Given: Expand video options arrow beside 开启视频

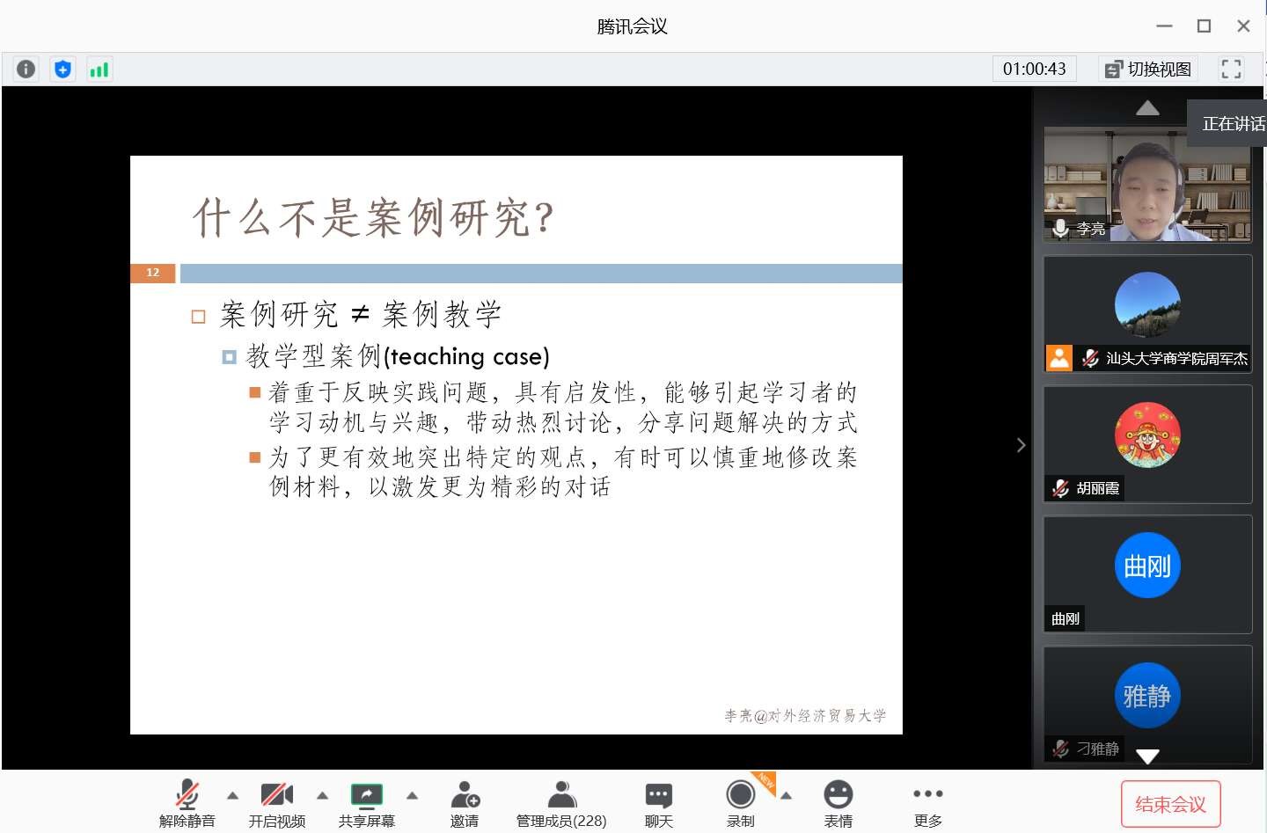Looking at the screenshot, I should point(322,795).
